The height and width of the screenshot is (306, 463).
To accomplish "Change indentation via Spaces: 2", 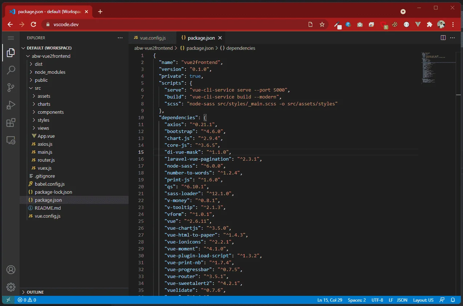I will [x=357, y=300].
